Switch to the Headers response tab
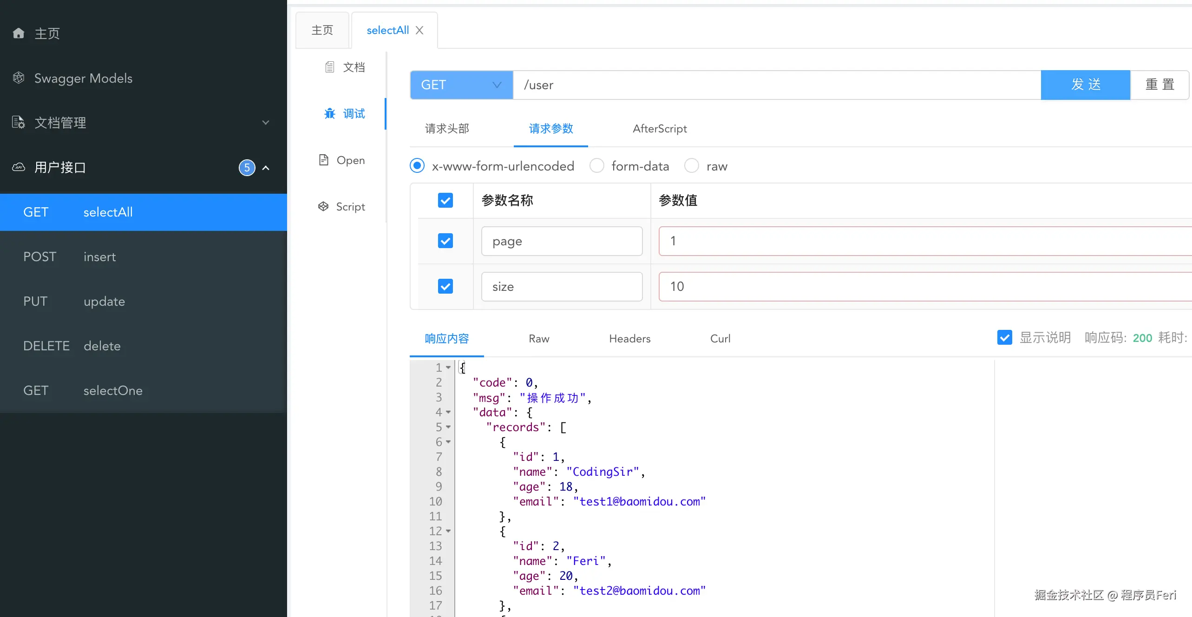Viewport: 1192px width, 617px height. point(629,338)
